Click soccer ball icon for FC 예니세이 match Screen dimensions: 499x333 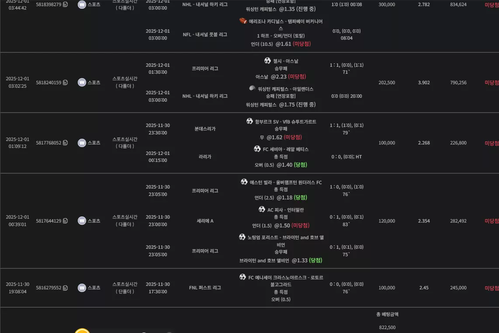pos(243,277)
